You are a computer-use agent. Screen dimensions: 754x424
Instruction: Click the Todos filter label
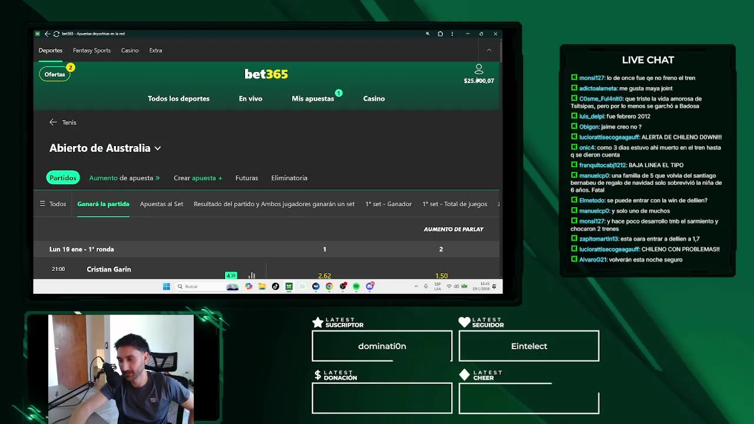pyautogui.click(x=58, y=204)
